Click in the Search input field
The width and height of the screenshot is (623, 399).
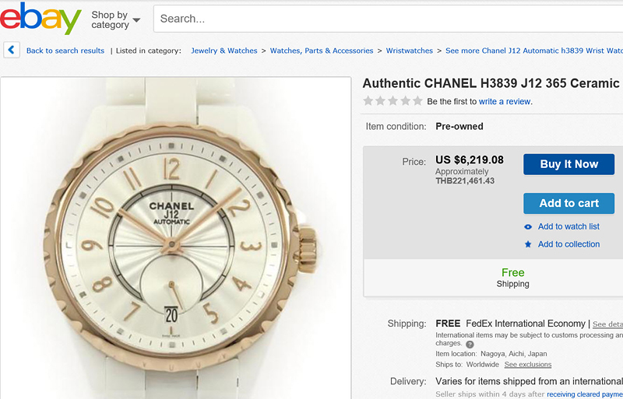[x=382, y=19]
